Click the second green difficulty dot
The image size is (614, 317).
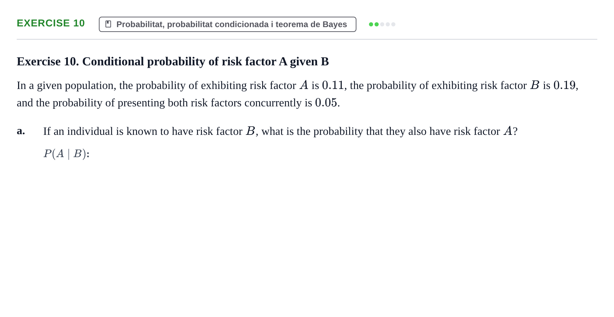coord(377,24)
